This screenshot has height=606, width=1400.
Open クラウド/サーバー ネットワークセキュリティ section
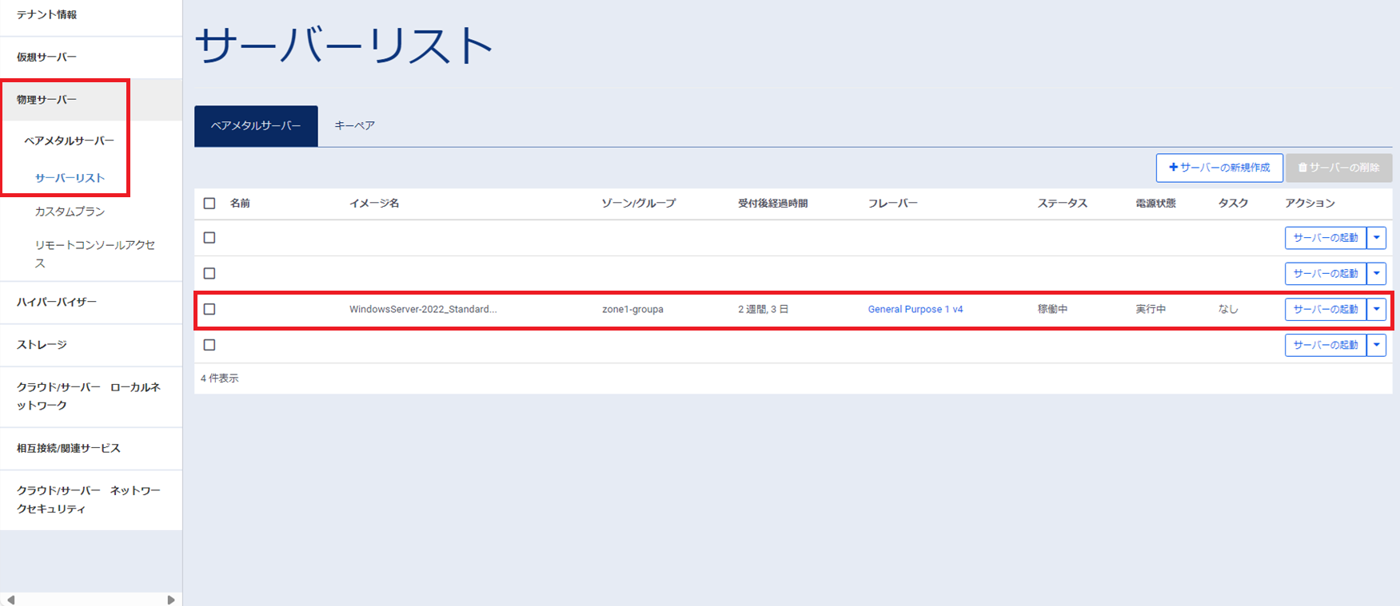(x=89, y=499)
